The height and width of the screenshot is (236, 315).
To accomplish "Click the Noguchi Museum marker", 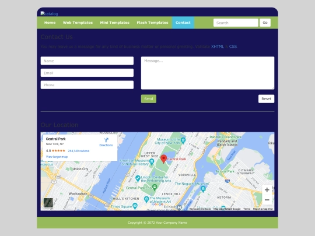I will pyautogui.click(x=203, y=189).
